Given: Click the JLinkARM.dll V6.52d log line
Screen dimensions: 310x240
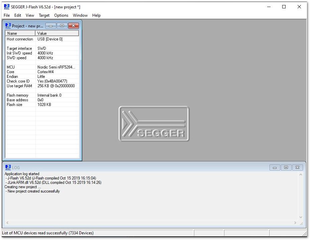Looking at the screenshot, I should (54, 183).
